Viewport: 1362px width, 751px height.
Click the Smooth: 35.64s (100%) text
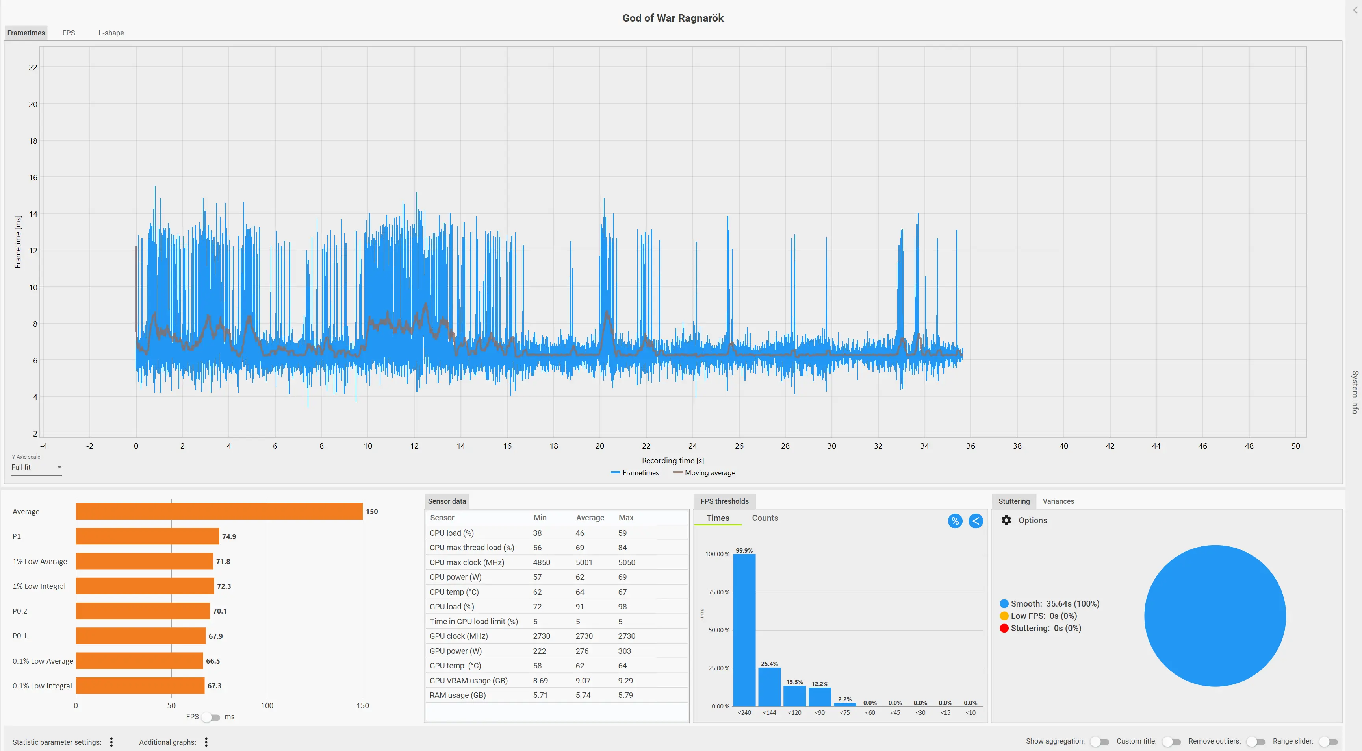click(1055, 603)
